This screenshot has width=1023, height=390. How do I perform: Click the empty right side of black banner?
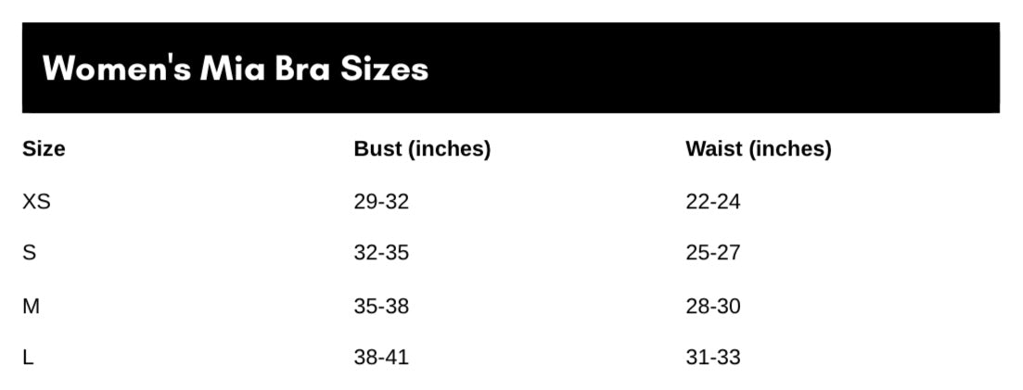(x=742, y=69)
